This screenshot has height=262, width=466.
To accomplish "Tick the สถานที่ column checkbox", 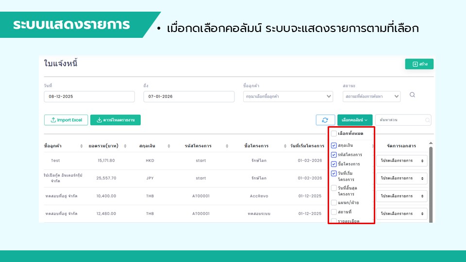I will [x=333, y=212].
